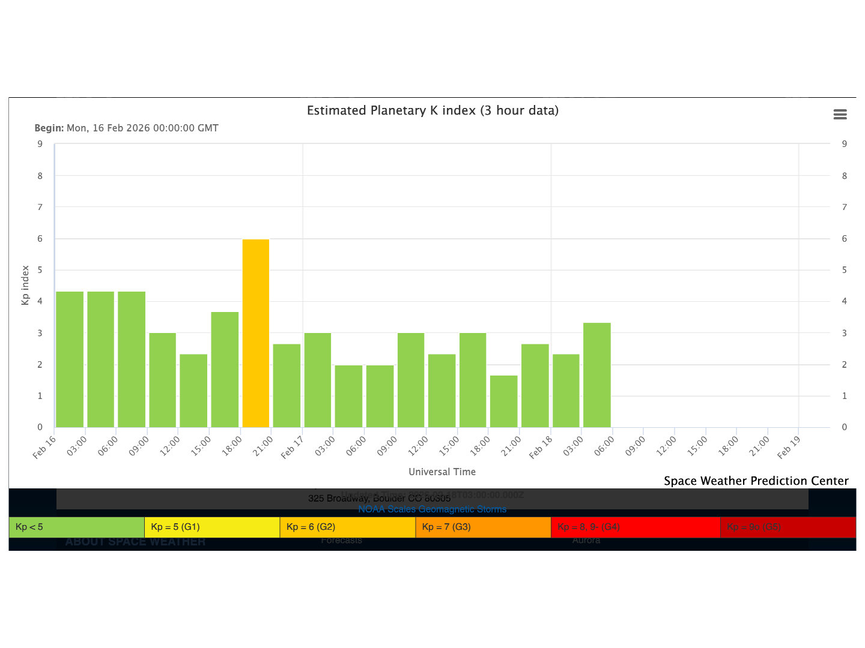
Task: Click the last green bar before 06:00 Feb 18
Action: [x=596, y=375]
